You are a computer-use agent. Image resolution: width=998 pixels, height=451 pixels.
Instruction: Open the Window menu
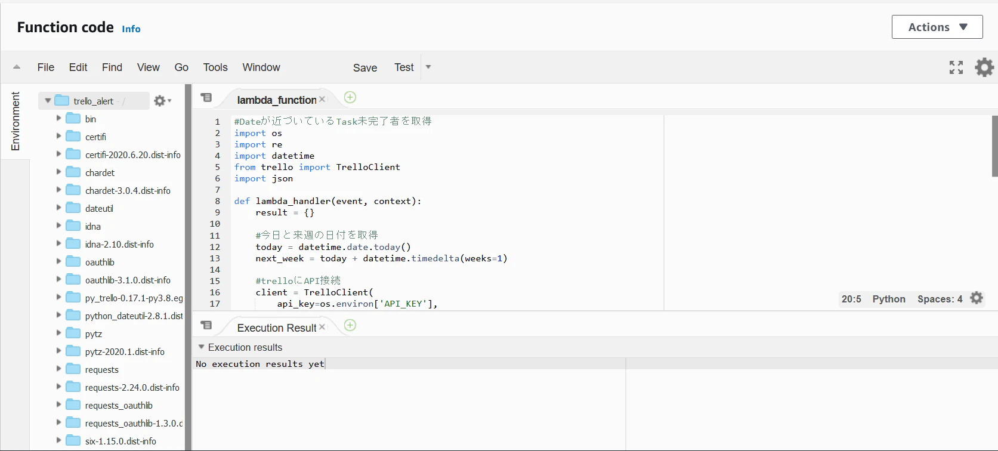click(261, 67)
